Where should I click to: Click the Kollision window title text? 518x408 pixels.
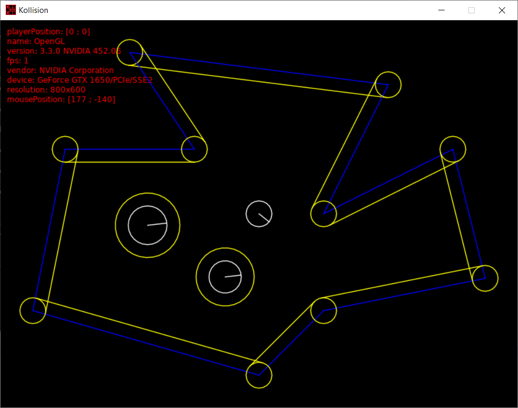click(34, 10)
